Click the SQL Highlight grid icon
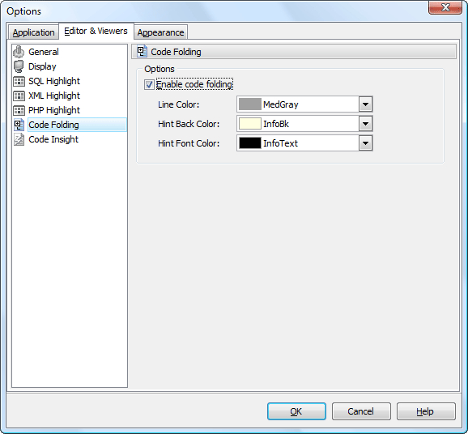 point(19,81)
